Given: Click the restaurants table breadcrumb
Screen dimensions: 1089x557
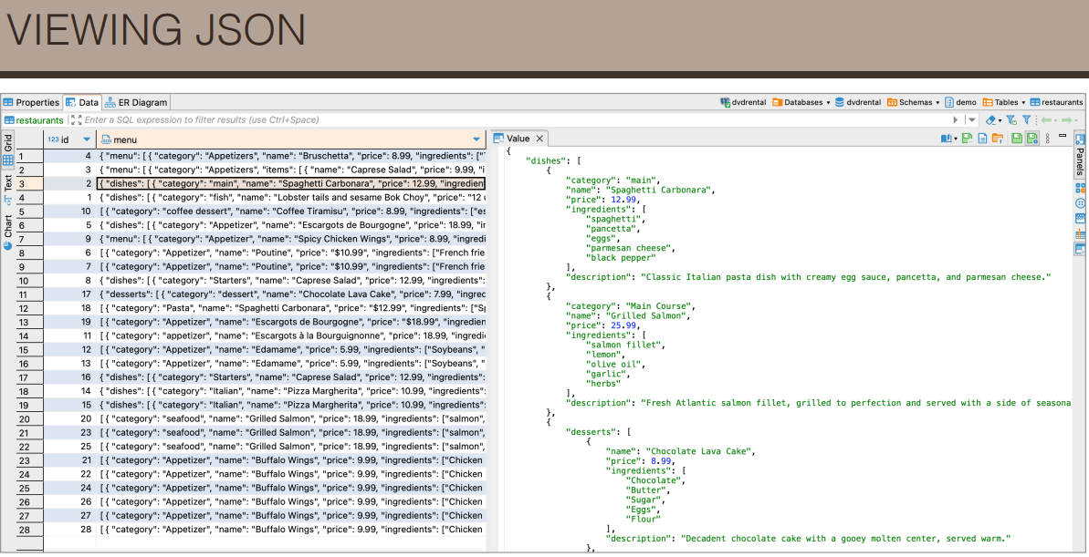Looking at the screenshot, I should [1056, 102].
